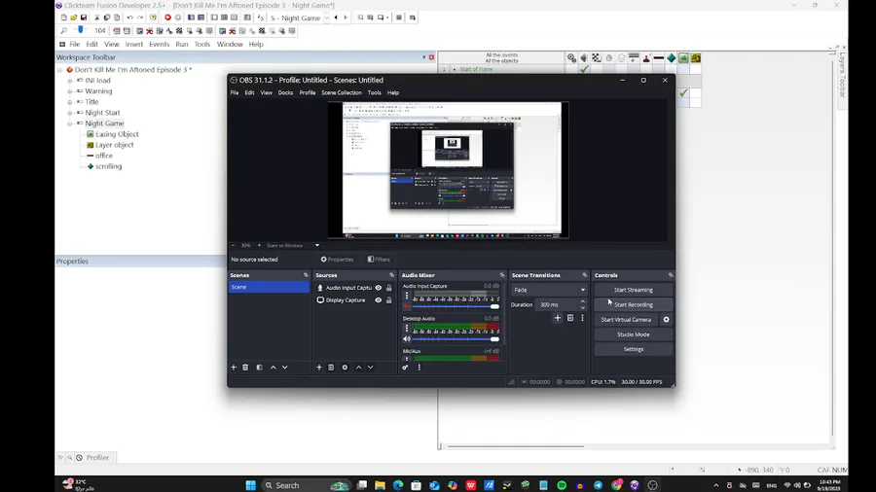Click the zoom magnifier icon in toolbar
Image resolution: width=876 pixels, height=492 pixels.
click(x=63, y=31)
